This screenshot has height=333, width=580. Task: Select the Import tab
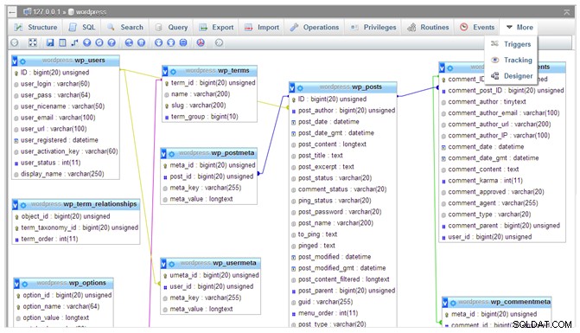pos(262,28)
